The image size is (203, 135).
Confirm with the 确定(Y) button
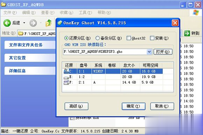(x=133, y=106)
